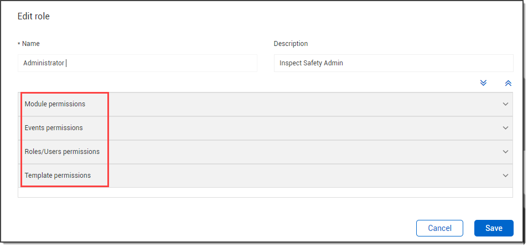Open Roles/Users permissions via its chevron
This screenshot has width=528, height=247.
(x=505, y=152)
